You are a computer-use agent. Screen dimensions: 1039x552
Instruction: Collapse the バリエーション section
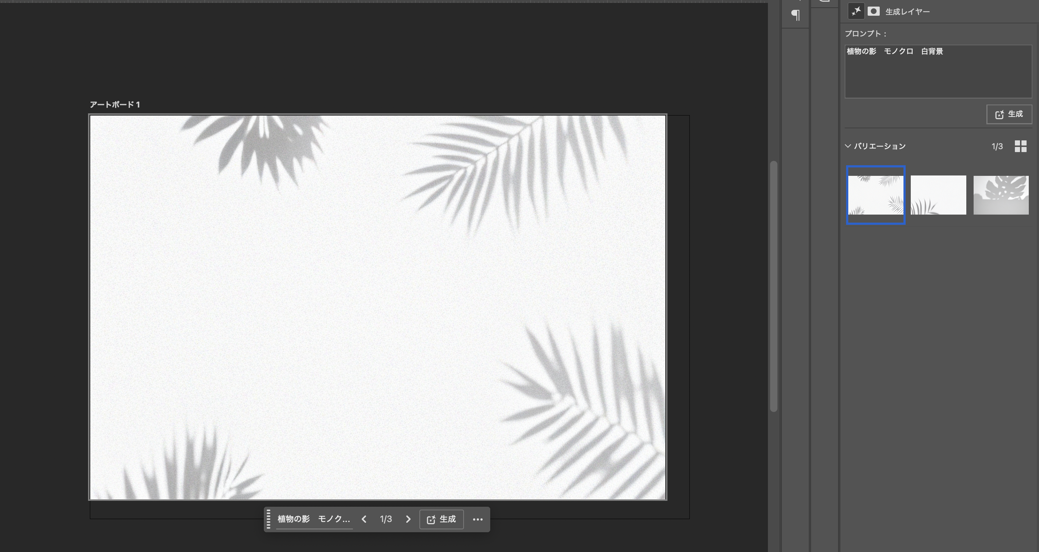(848, 146)
